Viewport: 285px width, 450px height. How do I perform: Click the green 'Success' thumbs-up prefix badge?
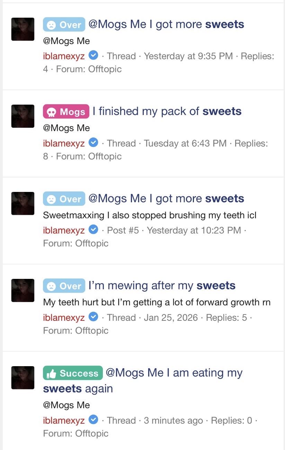[x=73, y=373]
